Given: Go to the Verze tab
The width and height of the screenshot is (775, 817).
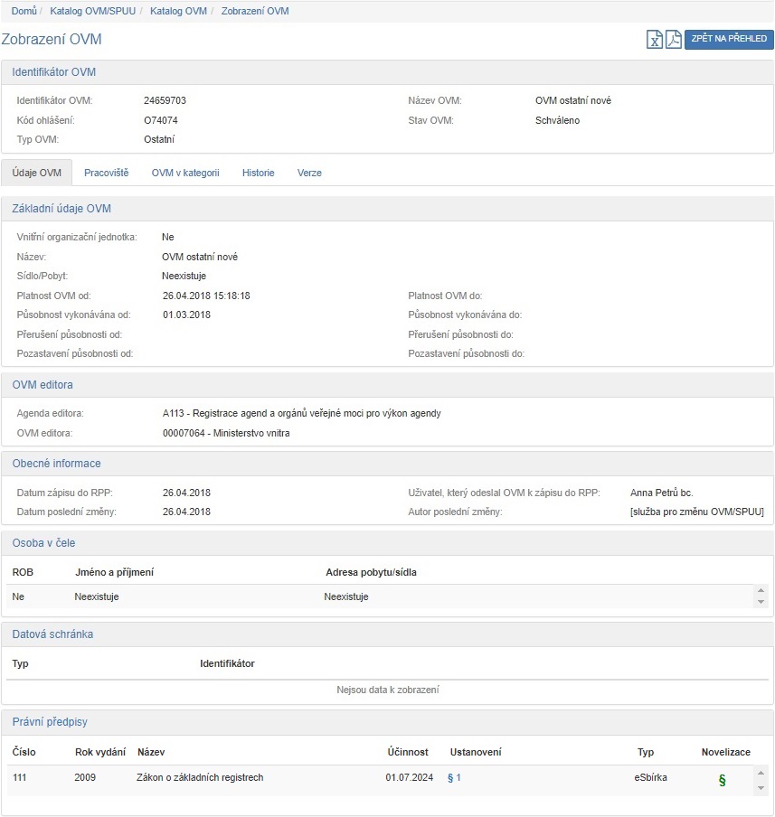Looking at the screenshot, I should point(309,173).
